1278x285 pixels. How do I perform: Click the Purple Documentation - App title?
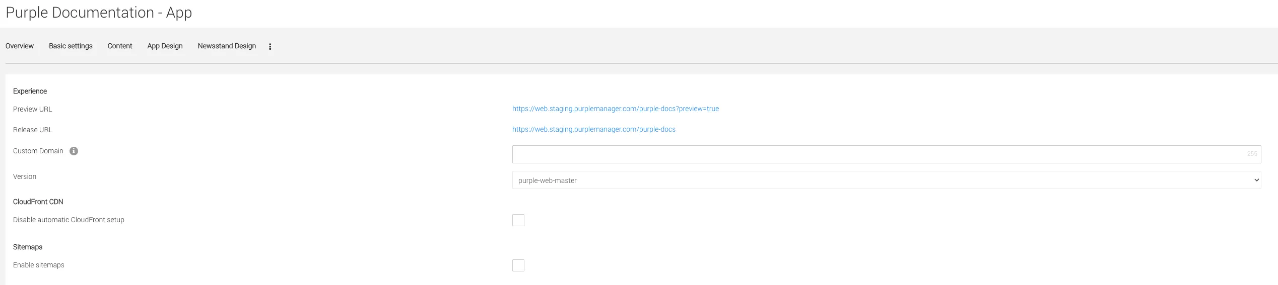pyautogui.click(x=99, y=13)
